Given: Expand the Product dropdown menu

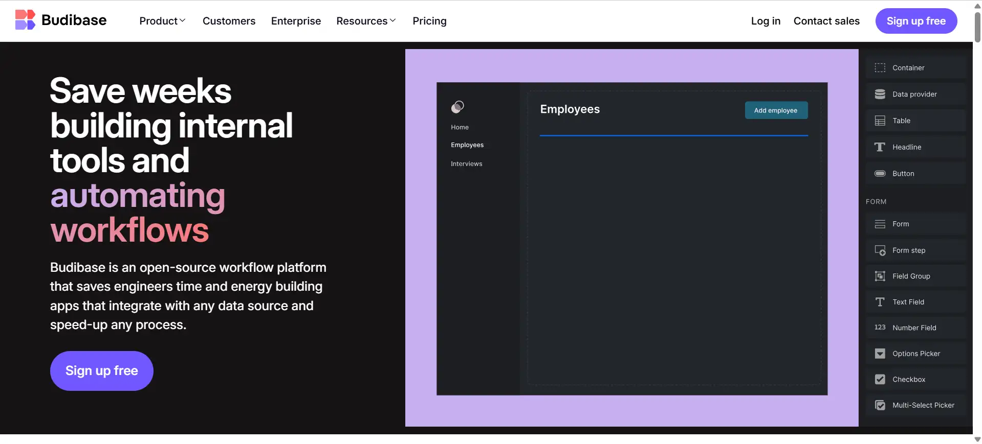Looking at the screenshot, I should (162, 21).
